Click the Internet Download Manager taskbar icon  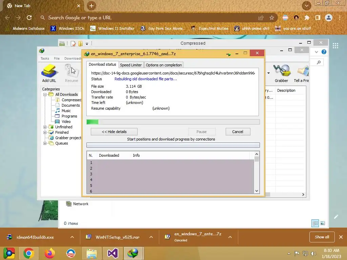[x=133, y=253]
